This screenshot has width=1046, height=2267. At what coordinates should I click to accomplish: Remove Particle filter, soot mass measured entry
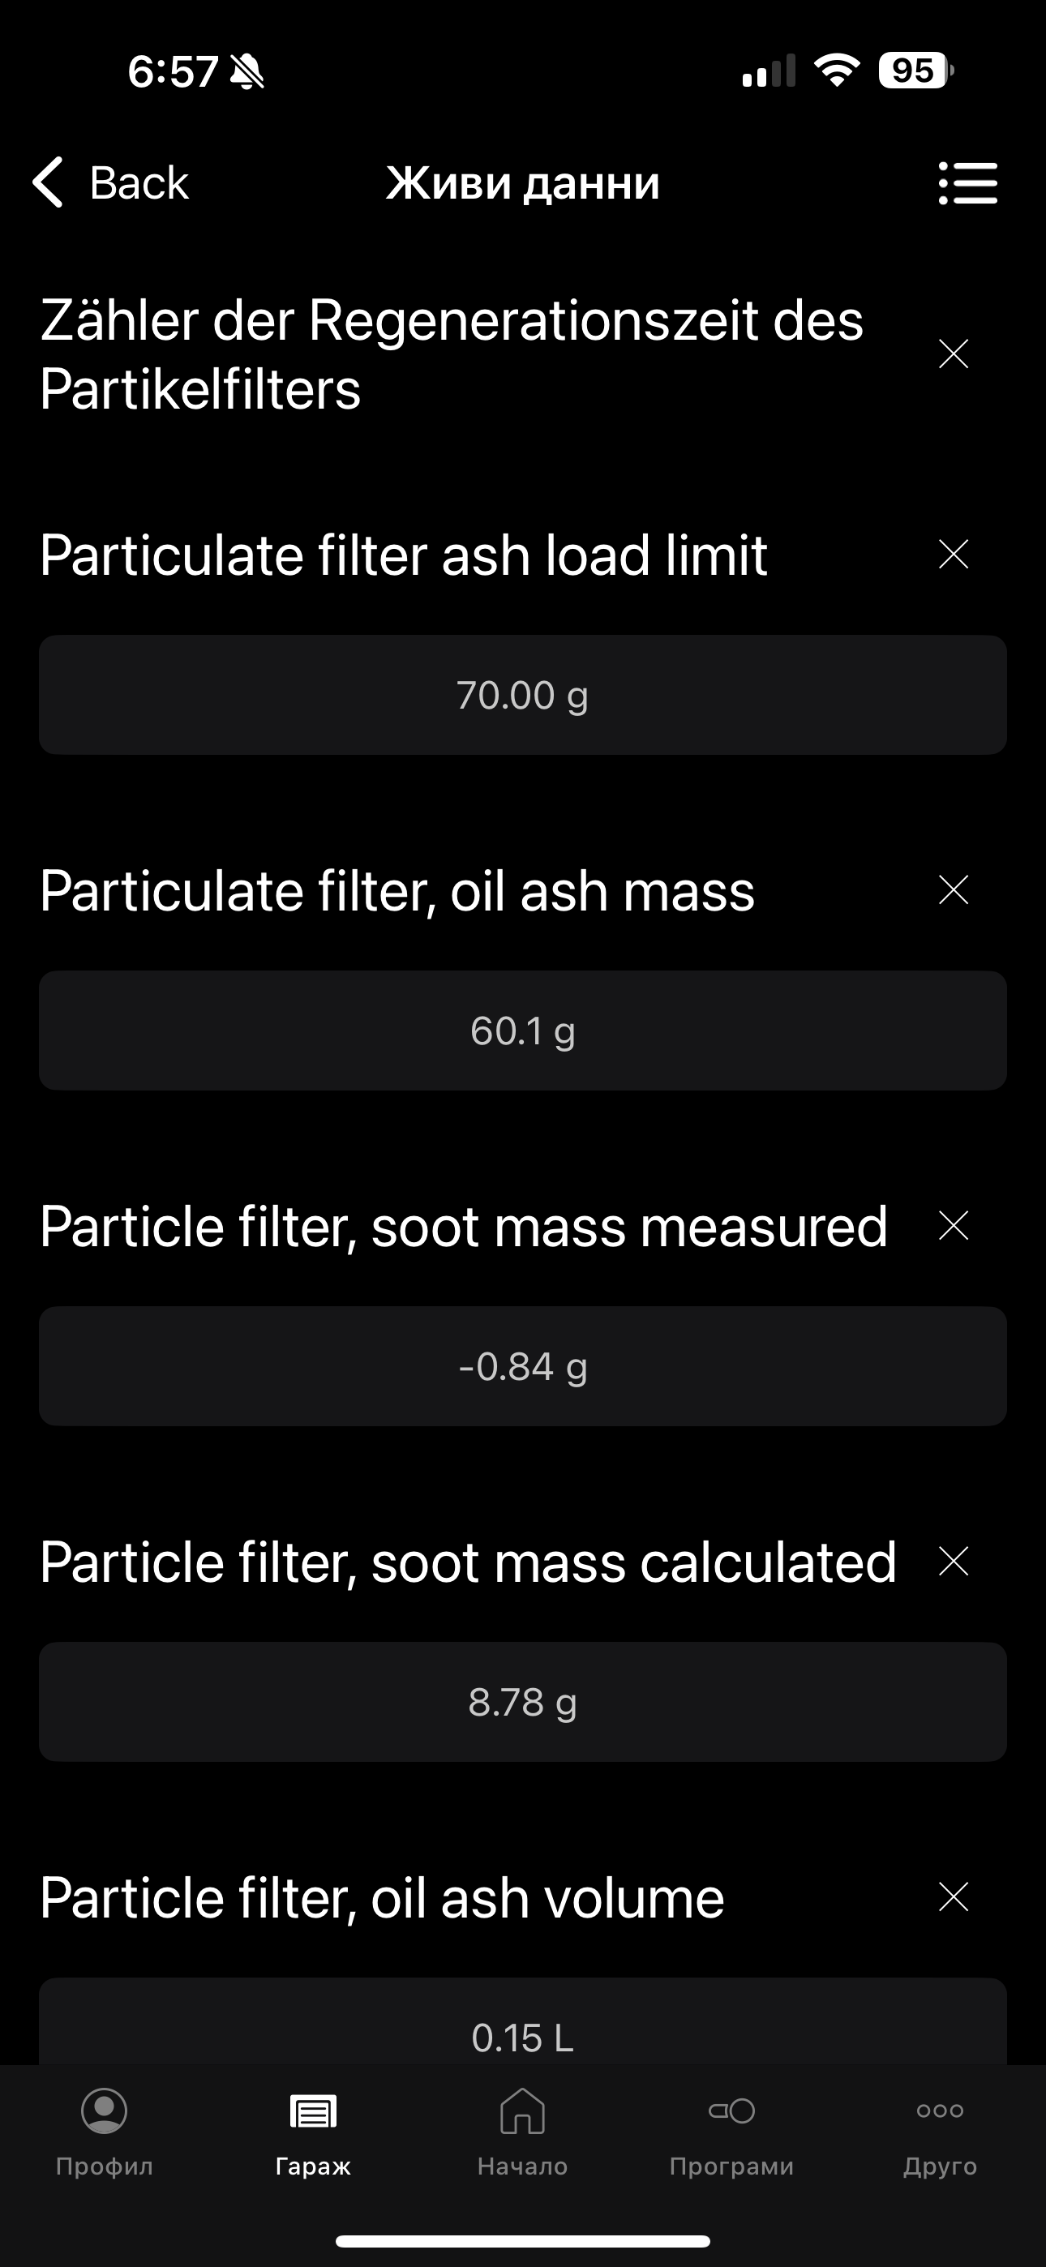pos(953,1225)
